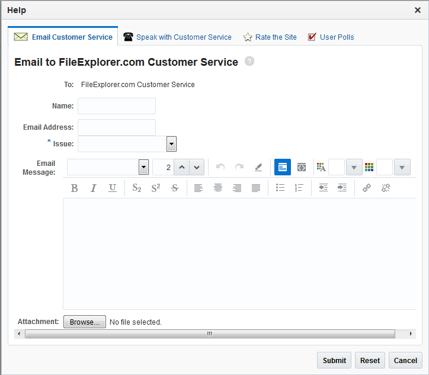Click the scrollbar right arrow

(411, 334)
